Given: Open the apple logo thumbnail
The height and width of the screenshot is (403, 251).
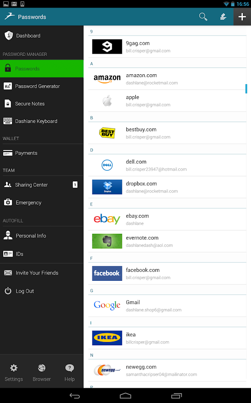Looking at the screenshot, I should (107, 100).
